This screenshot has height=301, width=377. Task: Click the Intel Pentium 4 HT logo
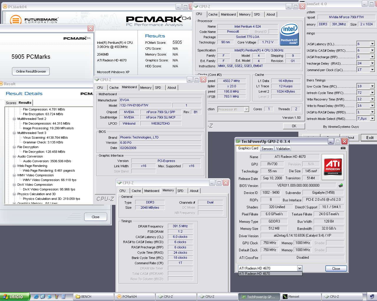tap(289, 34)
